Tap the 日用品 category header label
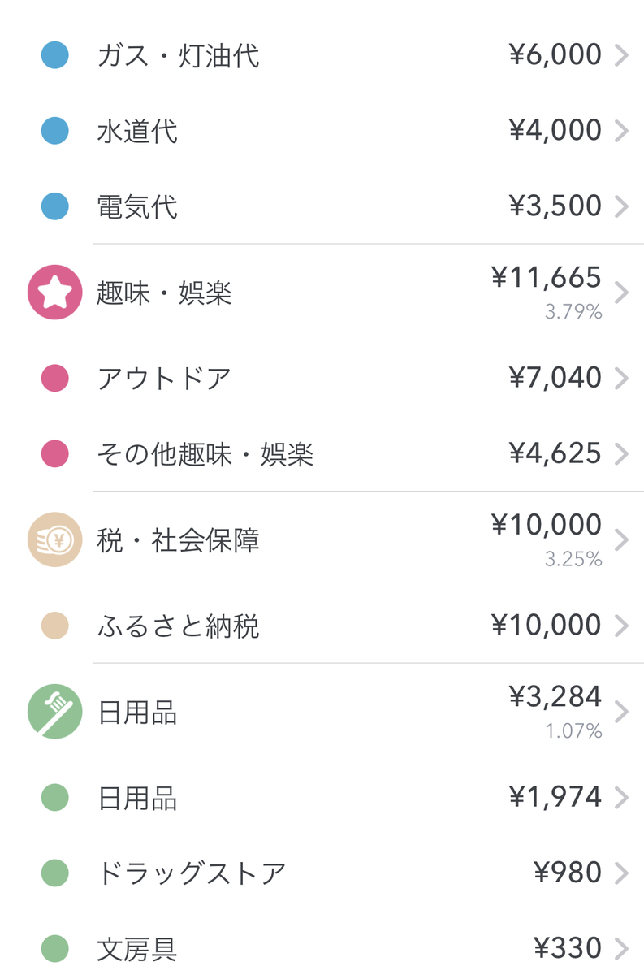Screen dimensions: 644x975 point(137,713)
